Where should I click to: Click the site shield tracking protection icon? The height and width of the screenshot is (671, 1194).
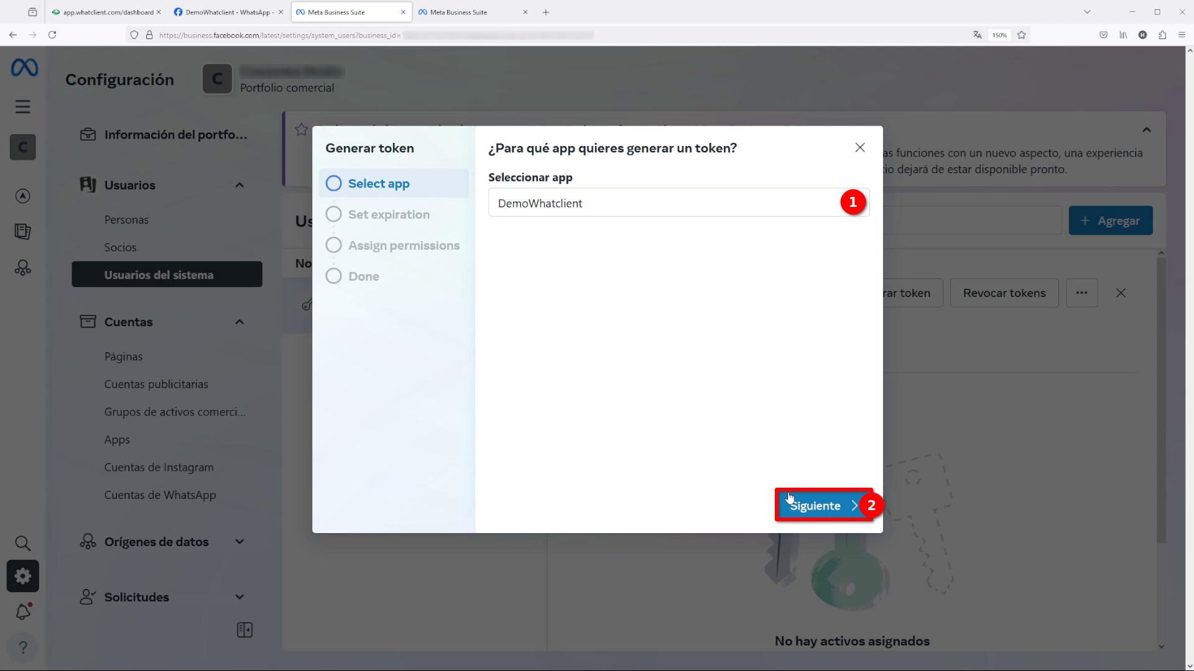(134, 35)
